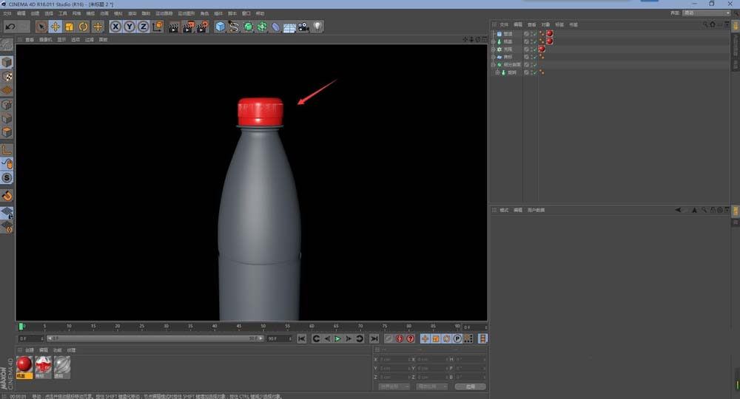The image size is (740, 399).
Task: Select the red bottle cap material swatch
Action: point(24,364)
